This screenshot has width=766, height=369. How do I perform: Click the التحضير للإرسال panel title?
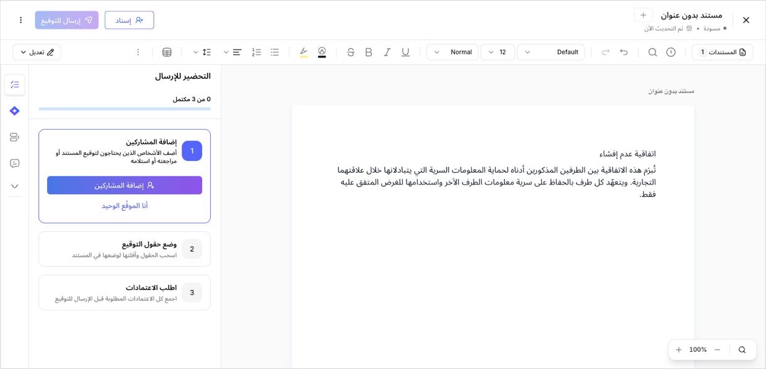pos(183,77)
